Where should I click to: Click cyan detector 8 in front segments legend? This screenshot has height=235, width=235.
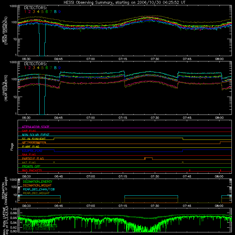55,11
